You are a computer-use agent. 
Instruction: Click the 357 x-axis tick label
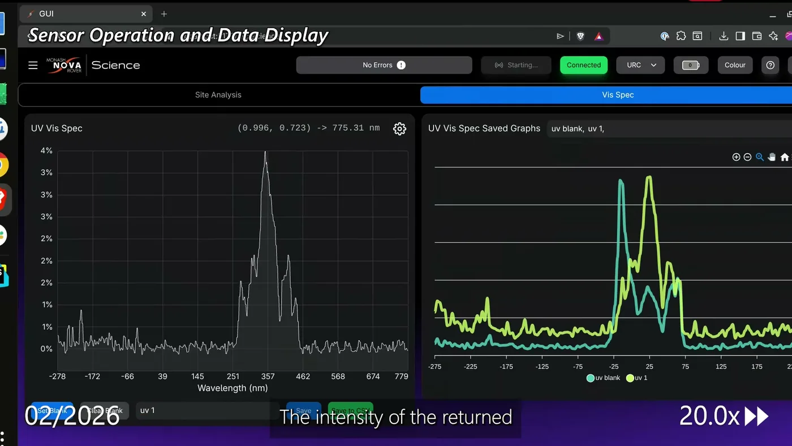(x=268, y=376)
